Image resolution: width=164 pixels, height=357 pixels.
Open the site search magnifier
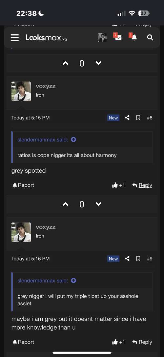click(x=150, y=37)
